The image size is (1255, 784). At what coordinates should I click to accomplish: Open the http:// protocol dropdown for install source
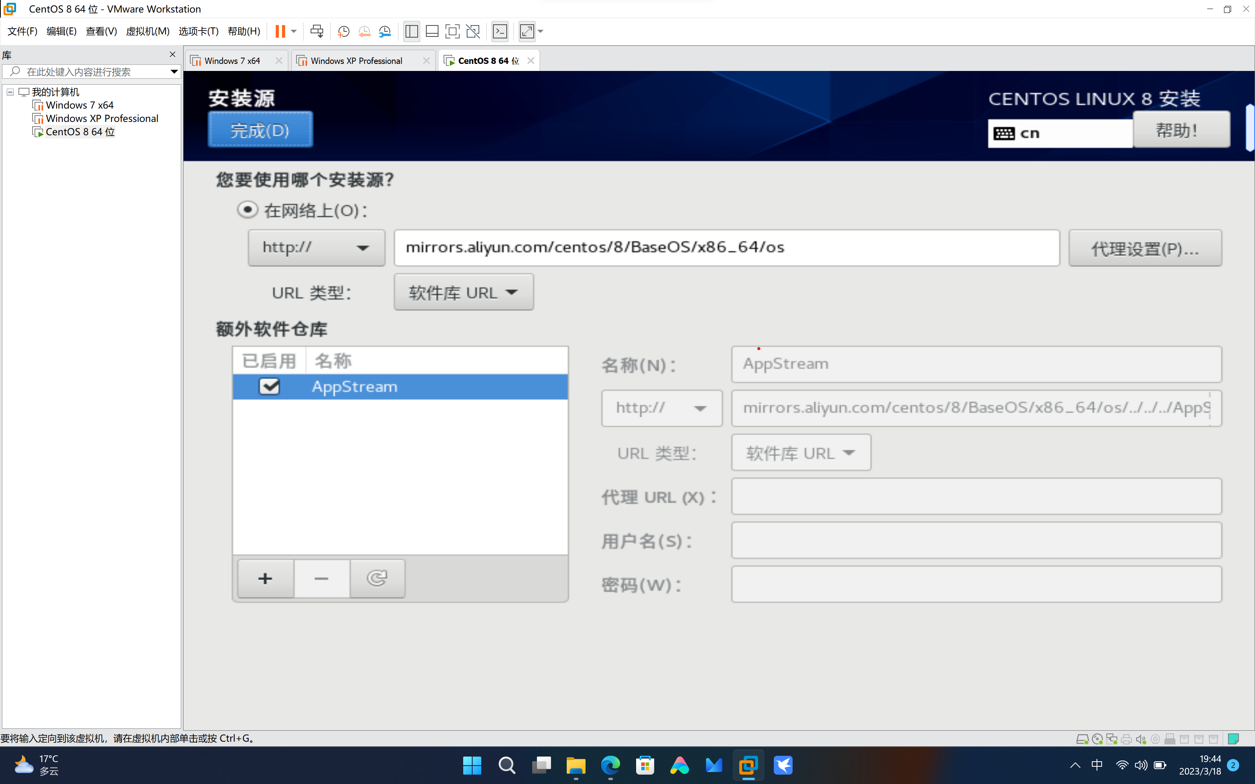[x=316, y=248]
